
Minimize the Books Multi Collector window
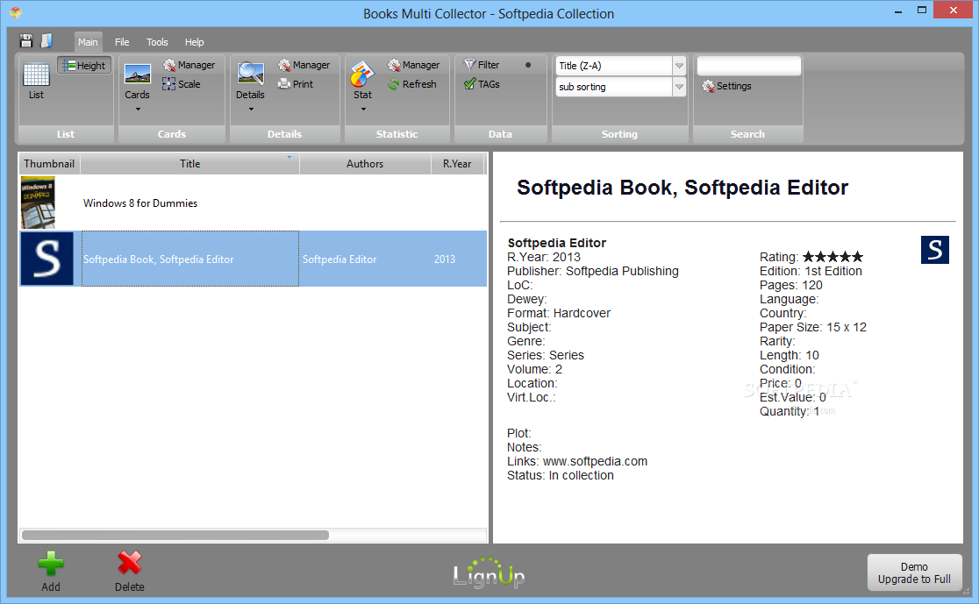tap(897, 11)
